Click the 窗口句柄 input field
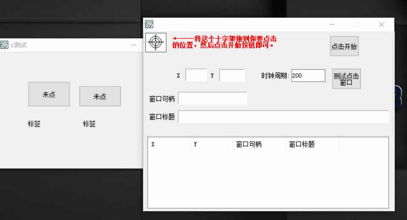The image size is (407, 220). click(x=212, y=98)
